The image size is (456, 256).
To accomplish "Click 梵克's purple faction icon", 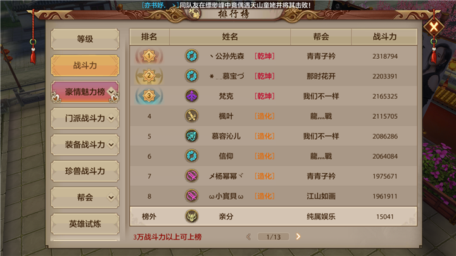I will click(192, 96).
